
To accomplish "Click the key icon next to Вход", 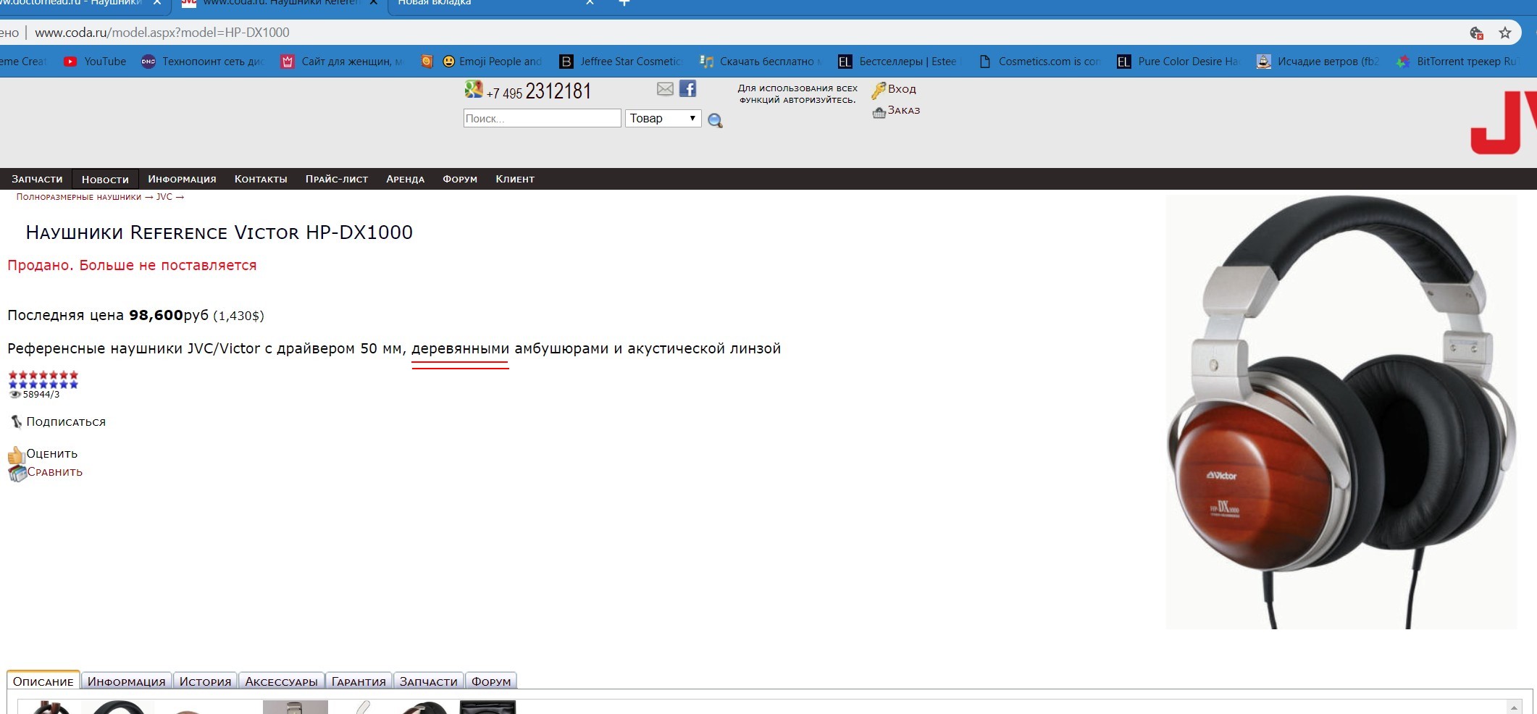I will tap(878, 90).
